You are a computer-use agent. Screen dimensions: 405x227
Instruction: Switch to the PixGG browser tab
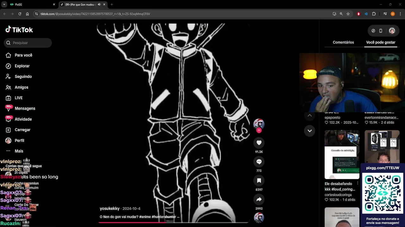click(x=32, y=4)
